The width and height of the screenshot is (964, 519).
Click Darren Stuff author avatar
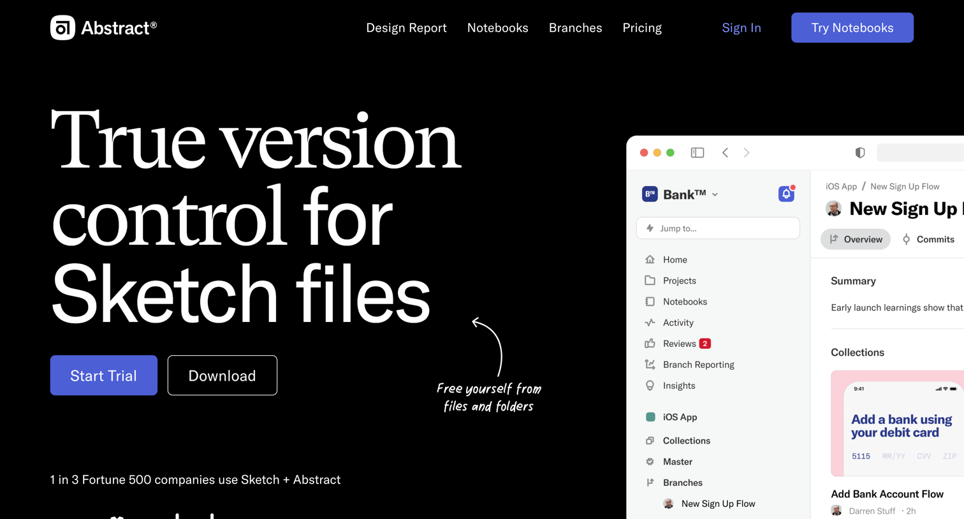tap(836, 511)
